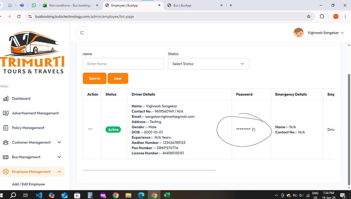Open the pinned Teams tab
This screenshot has width=351, height=199.
[22, 5]
